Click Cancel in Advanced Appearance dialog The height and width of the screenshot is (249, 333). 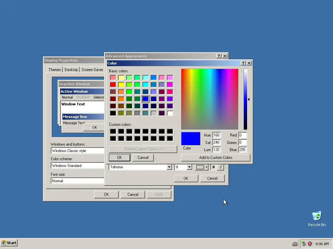[x=212, y=178]
